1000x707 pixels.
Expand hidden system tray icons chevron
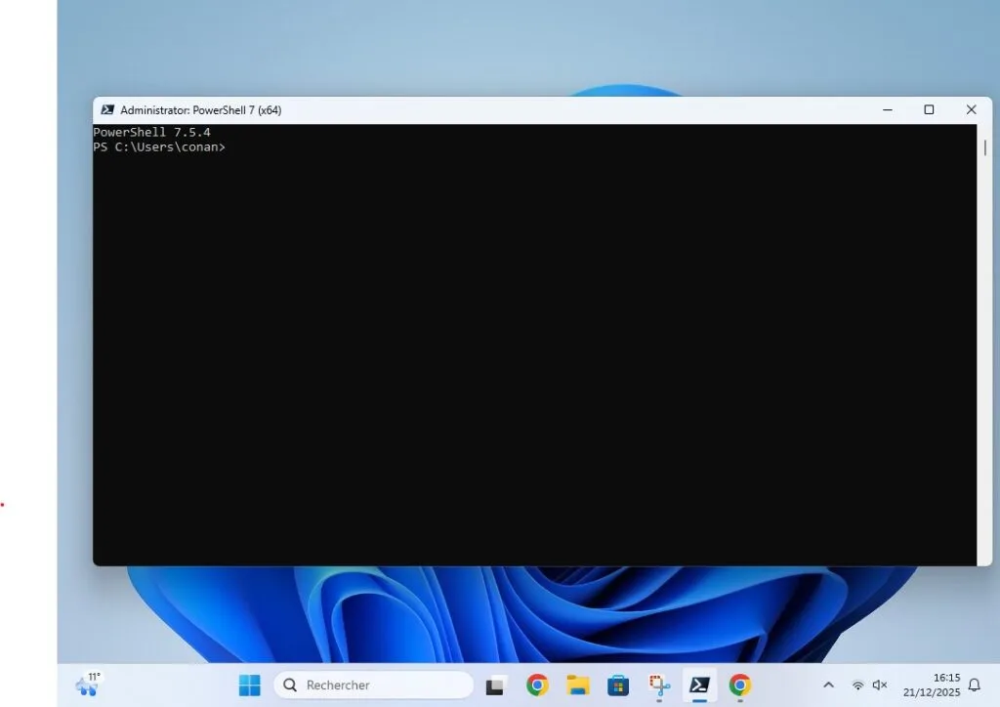click(x=828, y=685)
